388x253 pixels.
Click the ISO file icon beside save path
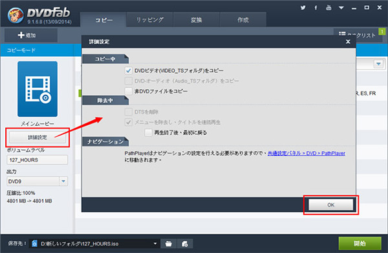pos(35,243)
